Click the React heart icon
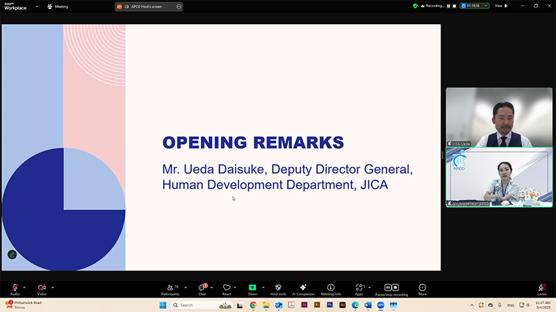Viewport: 556px width, 312px height. pos(227,288)
